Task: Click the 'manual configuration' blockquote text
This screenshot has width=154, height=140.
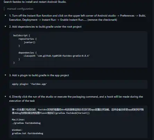Action: [20, 9]
